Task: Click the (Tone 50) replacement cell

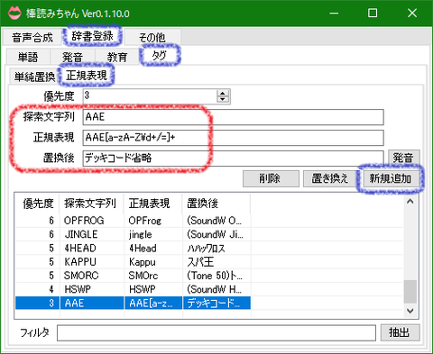Action: click(x=216, y=276)
